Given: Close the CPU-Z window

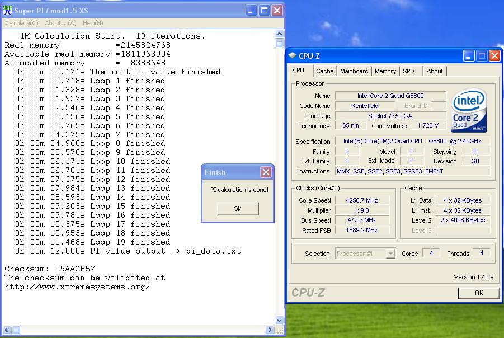Looking at the screenshot, I should coord(494,55).
